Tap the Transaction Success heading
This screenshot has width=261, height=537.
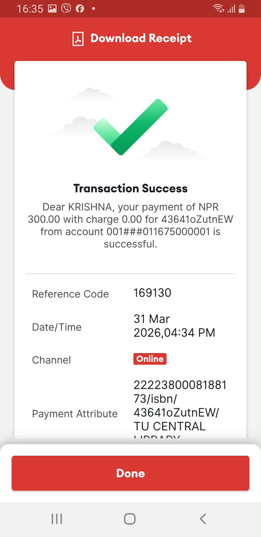coord(130,188)
